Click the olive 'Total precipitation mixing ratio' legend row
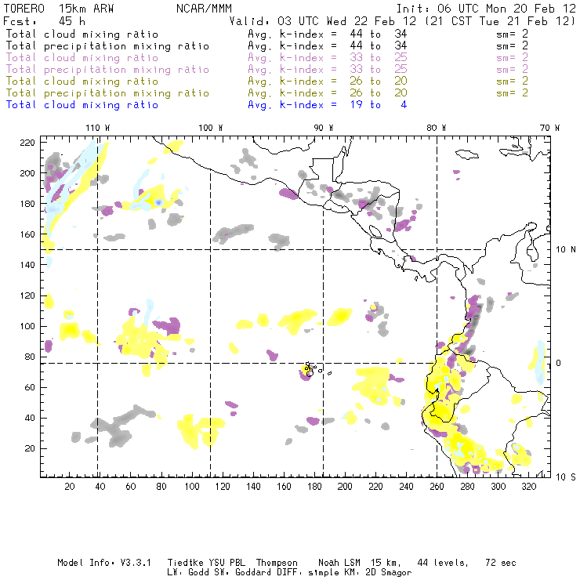This screenshot has width=580, height=580. [267, 93]
